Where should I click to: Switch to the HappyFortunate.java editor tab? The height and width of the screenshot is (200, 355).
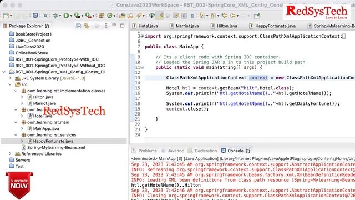[x=272, y=26]
